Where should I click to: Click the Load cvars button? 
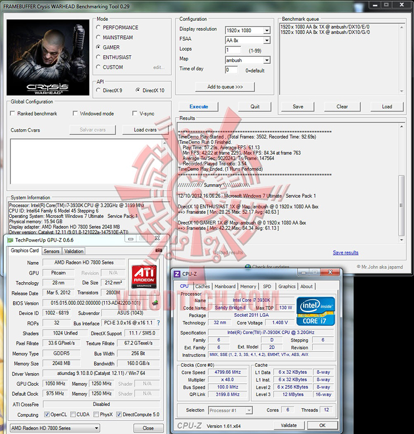[145, 130]
